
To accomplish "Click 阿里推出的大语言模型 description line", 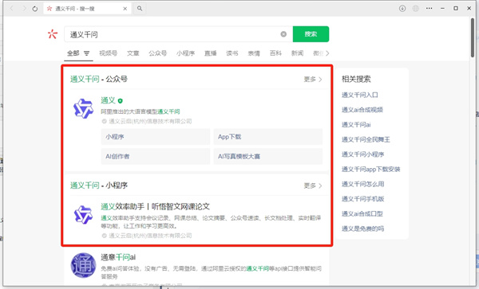I will click(141, 111).
